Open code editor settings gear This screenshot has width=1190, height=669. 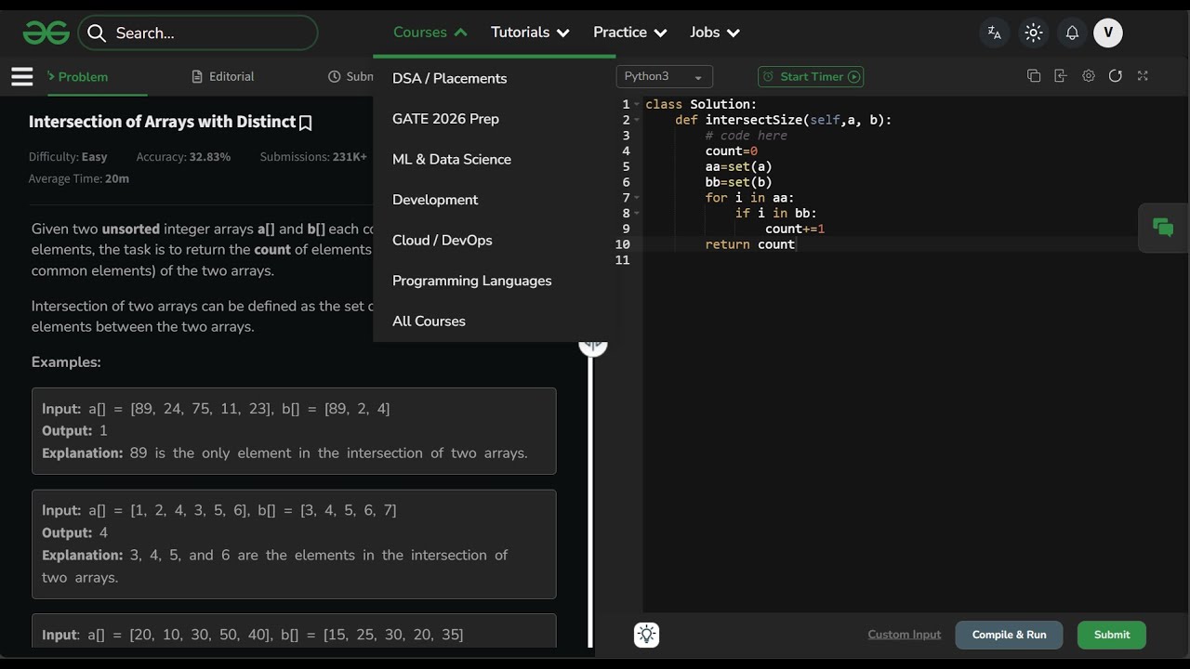pyautogui.click(x=1089, y=76)
